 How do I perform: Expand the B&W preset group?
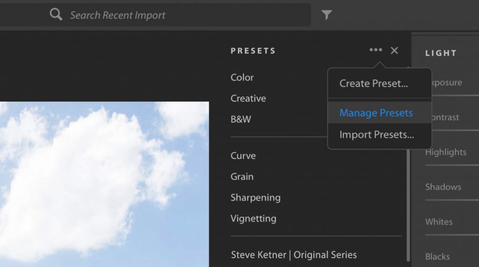pyautogui.click(x=241, y=119)
